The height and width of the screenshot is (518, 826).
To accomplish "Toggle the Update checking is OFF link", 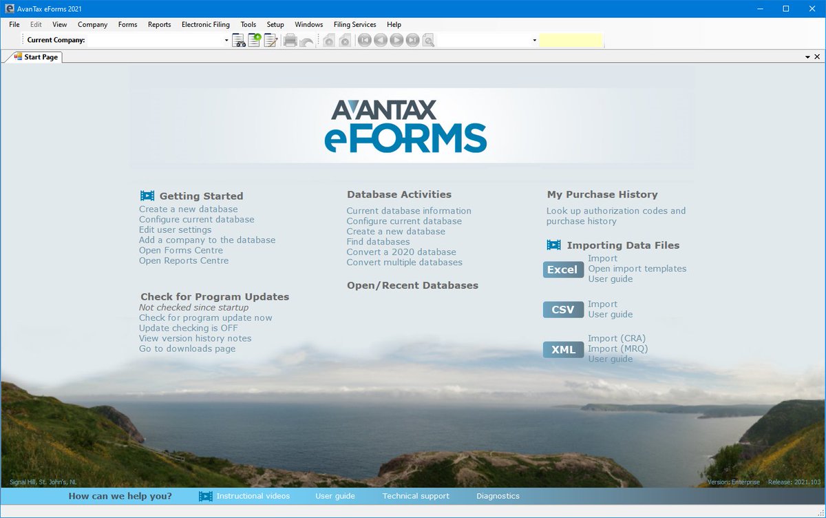I will pyautogui.click(x=189, y=329).
